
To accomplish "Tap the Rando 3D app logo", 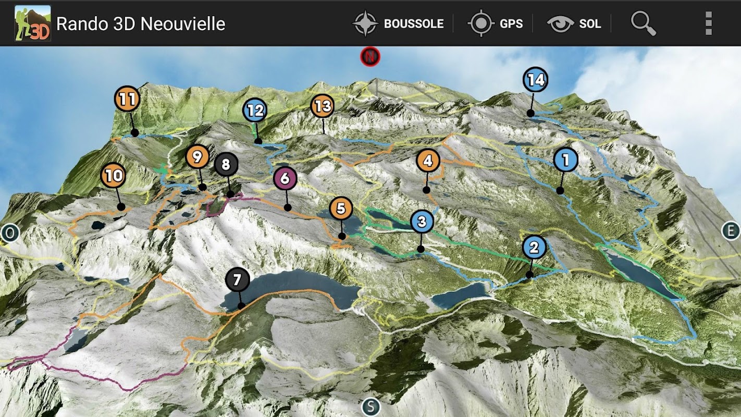I will click(33, 23).
